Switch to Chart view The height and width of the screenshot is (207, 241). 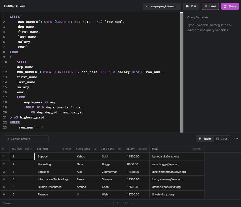(x=222, y=139)
